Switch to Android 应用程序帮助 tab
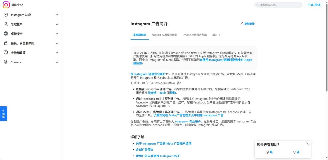 (164, 35)
